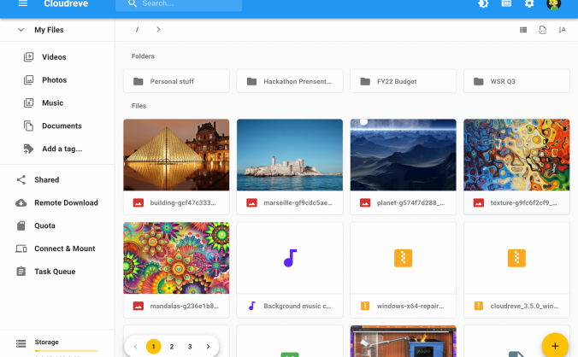
Task: Click red image icon beside texture file
Action: tap(479, 202)
